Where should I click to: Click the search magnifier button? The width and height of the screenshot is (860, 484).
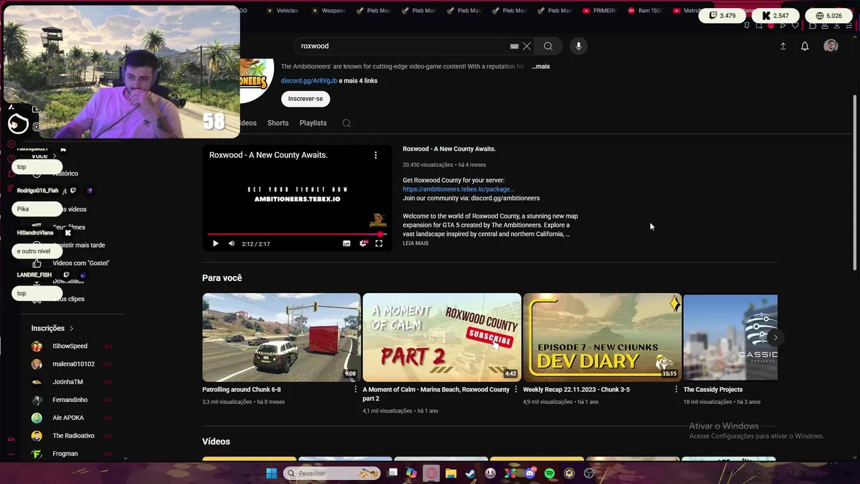(x=548, y=46)
